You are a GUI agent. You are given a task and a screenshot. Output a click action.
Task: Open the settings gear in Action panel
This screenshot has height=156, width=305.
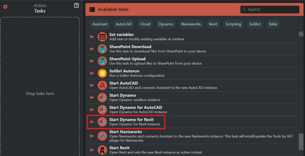pos(5,7)
